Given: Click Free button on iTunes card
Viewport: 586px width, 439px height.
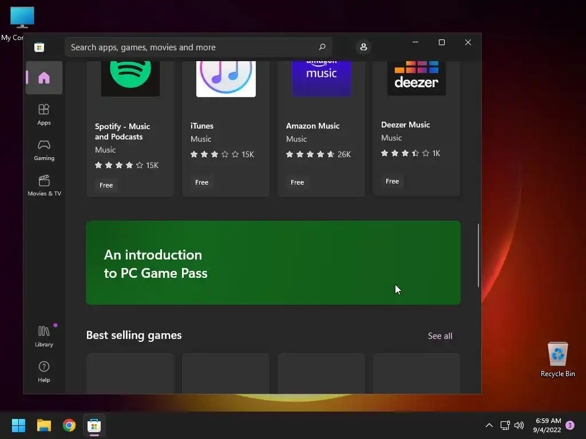Looking at the screenshot, I should pos(202,182).
